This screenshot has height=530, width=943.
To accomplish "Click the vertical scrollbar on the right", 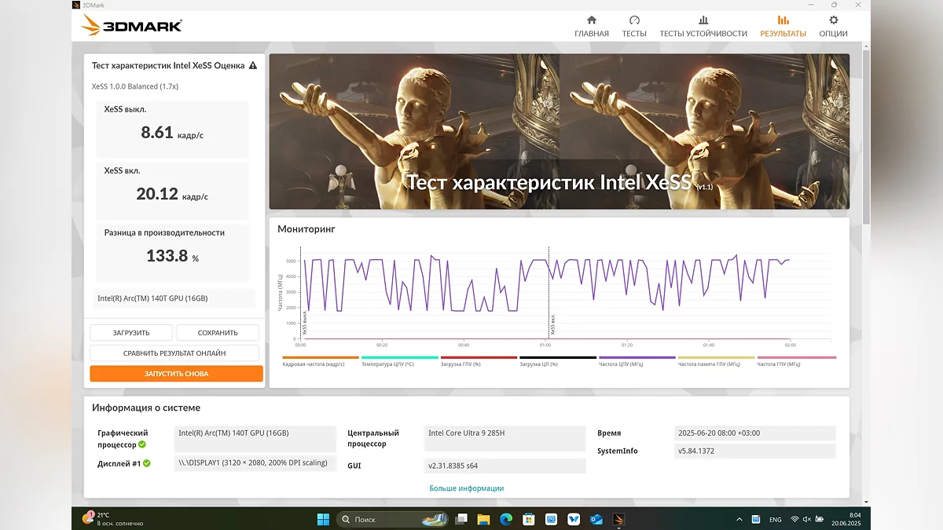I will [x=867, y=133].
